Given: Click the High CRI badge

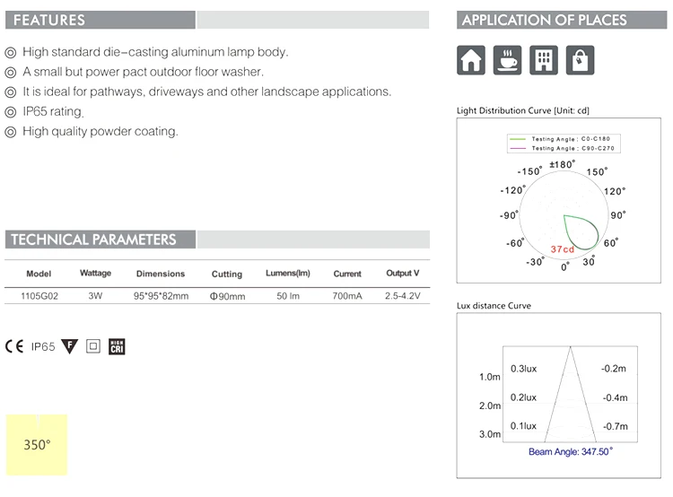Looking at the screenshot, I should (x=117, y=346).
